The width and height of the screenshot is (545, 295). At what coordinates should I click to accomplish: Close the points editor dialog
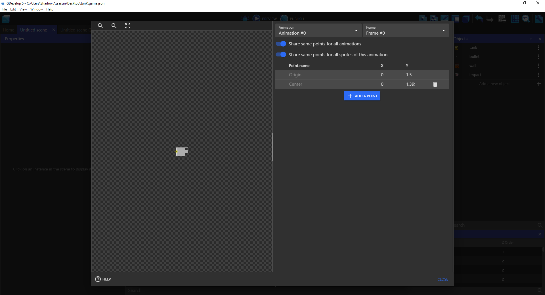click(443, 279)
